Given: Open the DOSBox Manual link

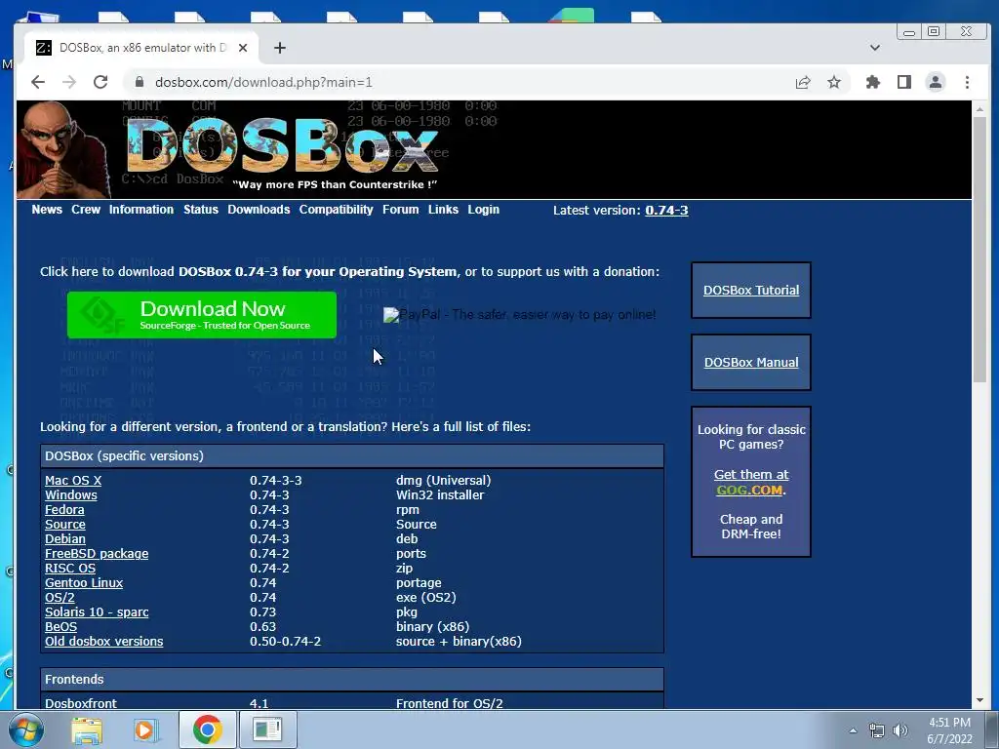Looking at the screenshot, I should tap(751, 362).
